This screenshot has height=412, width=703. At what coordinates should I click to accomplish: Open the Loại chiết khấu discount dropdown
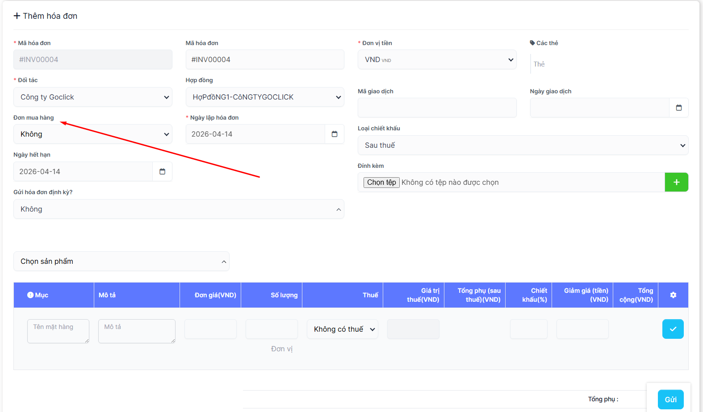tap(523, 145)
